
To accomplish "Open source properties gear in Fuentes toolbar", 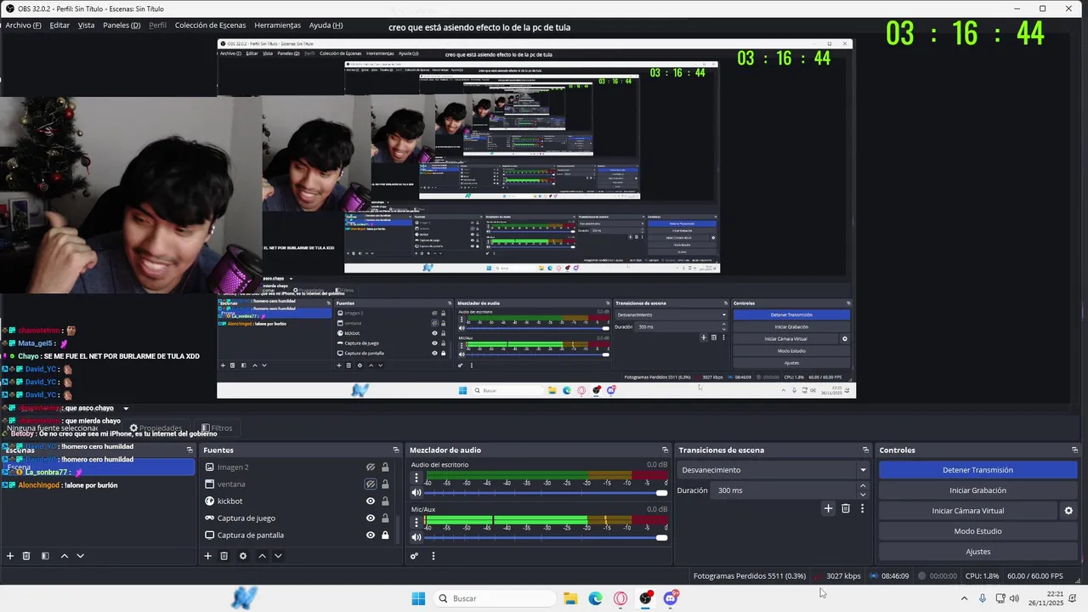I will [243, 556].
